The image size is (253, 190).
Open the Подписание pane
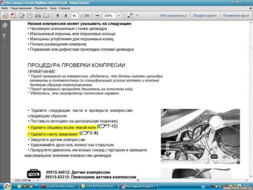[x=204, y=16]
